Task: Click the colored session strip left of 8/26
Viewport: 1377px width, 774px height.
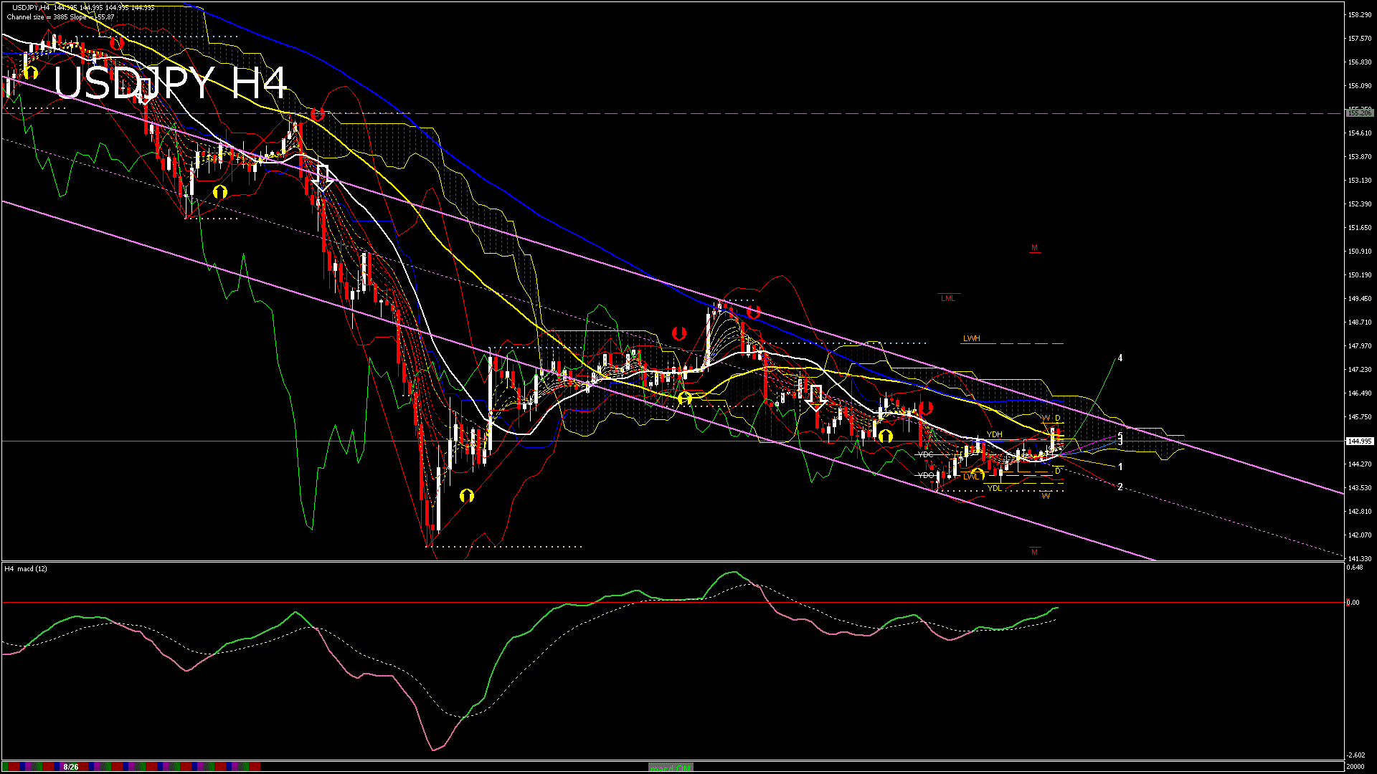Action: click(30, 767)
